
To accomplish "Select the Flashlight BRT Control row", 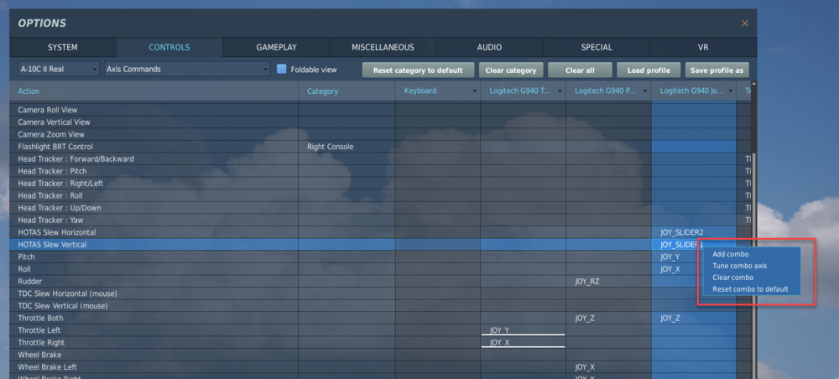I will [x=380, y=147].
